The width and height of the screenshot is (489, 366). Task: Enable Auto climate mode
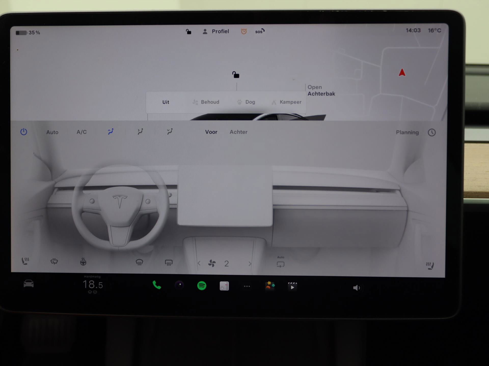(52, 132)
